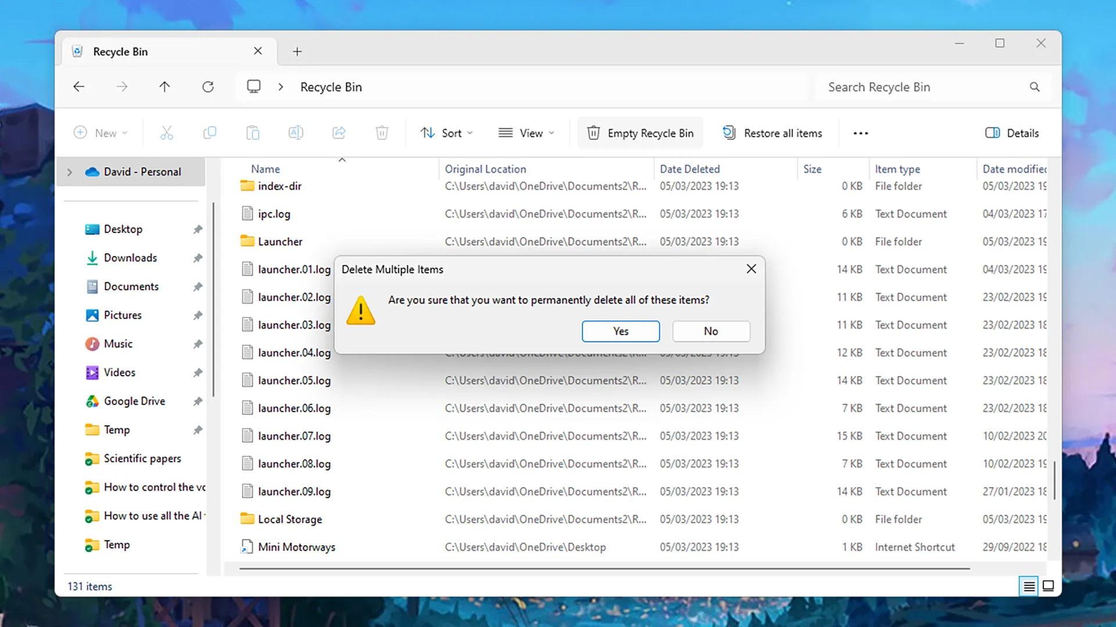The width and height of the screenshot is (1116, 627).
Task: Click the View options icon
Action: coord(526,132)
